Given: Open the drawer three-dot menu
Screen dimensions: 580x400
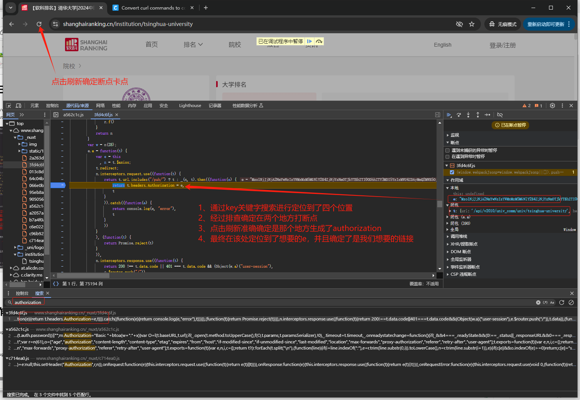Looking at the screenshot, I should click(8, 293).
